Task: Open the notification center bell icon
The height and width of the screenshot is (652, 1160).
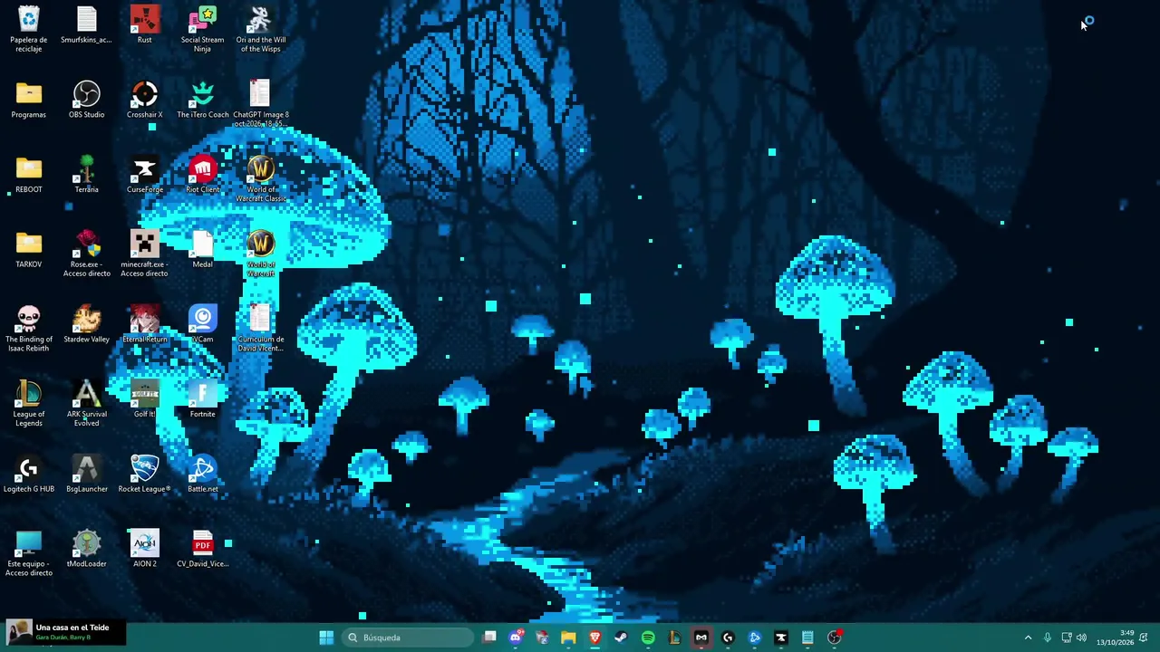Action: pyautogui.click(x=1143, y=638)
